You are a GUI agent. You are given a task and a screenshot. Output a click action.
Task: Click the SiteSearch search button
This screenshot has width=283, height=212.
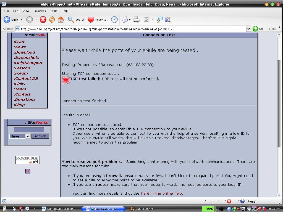[x=40, y=136]
